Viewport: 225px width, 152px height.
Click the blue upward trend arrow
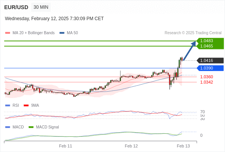coord(190,51)
